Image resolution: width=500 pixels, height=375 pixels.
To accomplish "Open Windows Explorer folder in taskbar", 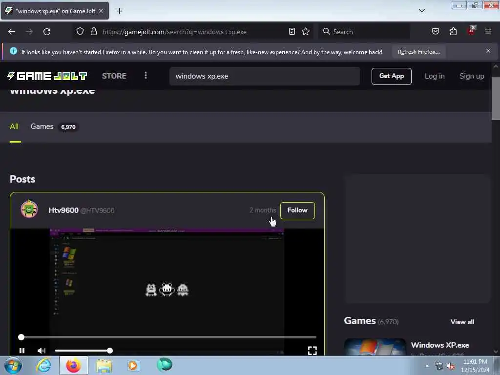I will 104,365.
